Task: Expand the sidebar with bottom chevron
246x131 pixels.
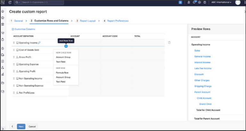Action: (x=3, y=129)
